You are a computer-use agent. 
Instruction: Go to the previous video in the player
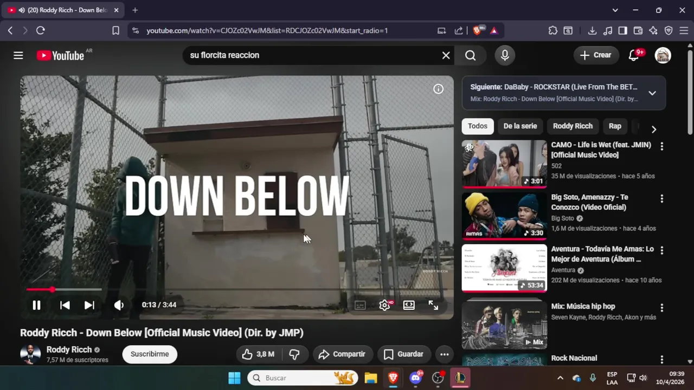point(65,305)
